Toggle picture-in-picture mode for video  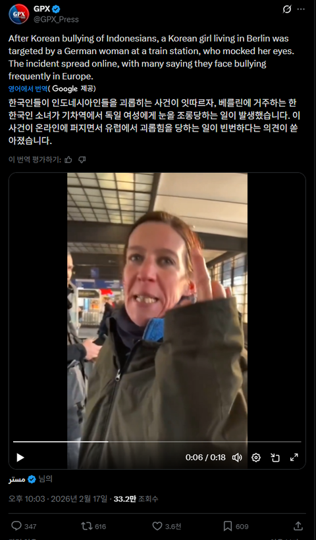point(275,457)
